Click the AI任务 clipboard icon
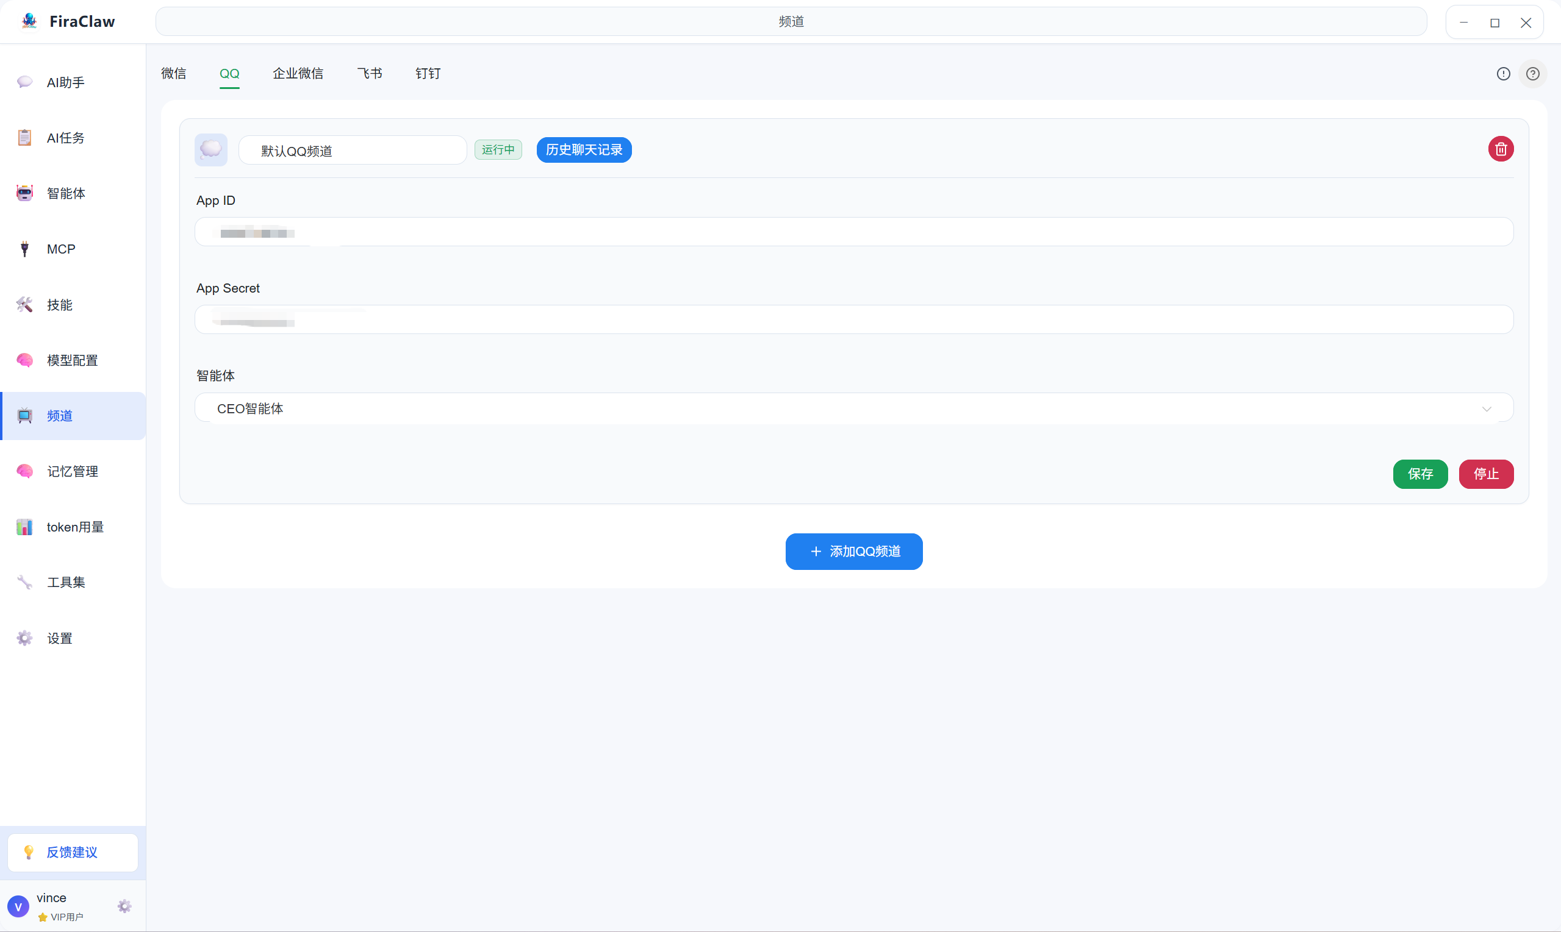 tap(24, 138)
